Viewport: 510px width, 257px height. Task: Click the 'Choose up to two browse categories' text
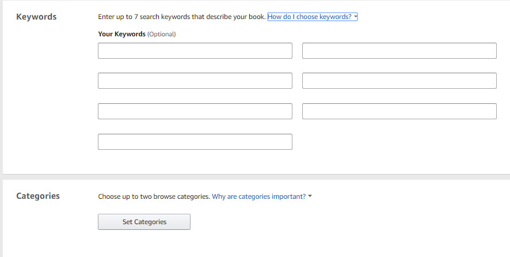154,196
